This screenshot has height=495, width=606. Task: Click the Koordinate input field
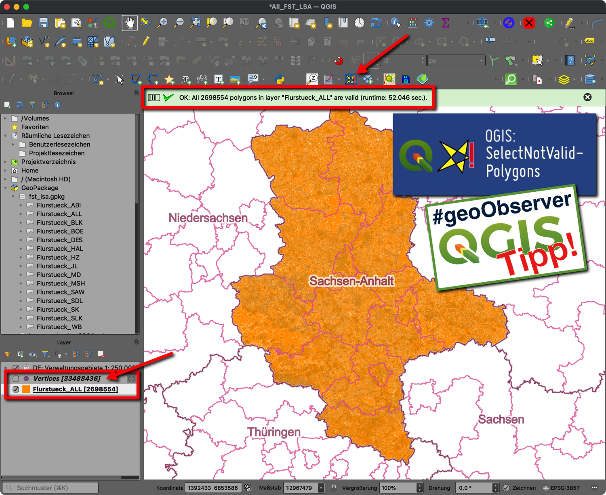[213, 488]
